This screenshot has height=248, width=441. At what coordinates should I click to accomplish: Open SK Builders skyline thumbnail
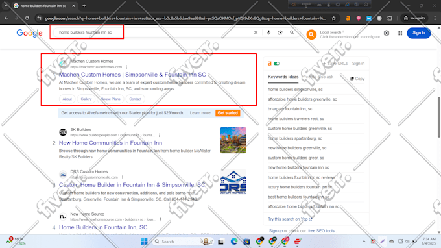click(x=233, y=140)
